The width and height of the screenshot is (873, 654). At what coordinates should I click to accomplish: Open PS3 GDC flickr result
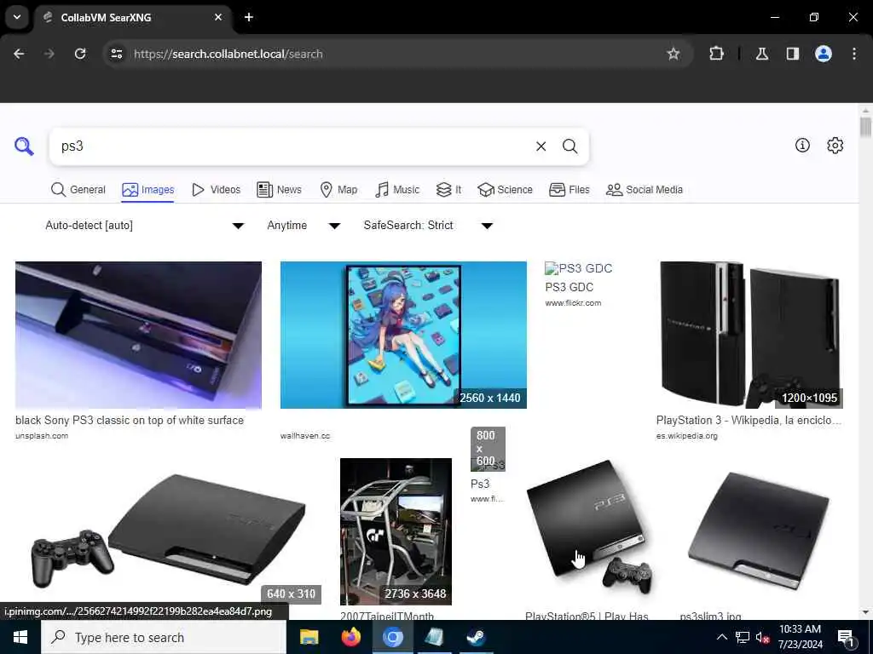[x=579, y=286]
